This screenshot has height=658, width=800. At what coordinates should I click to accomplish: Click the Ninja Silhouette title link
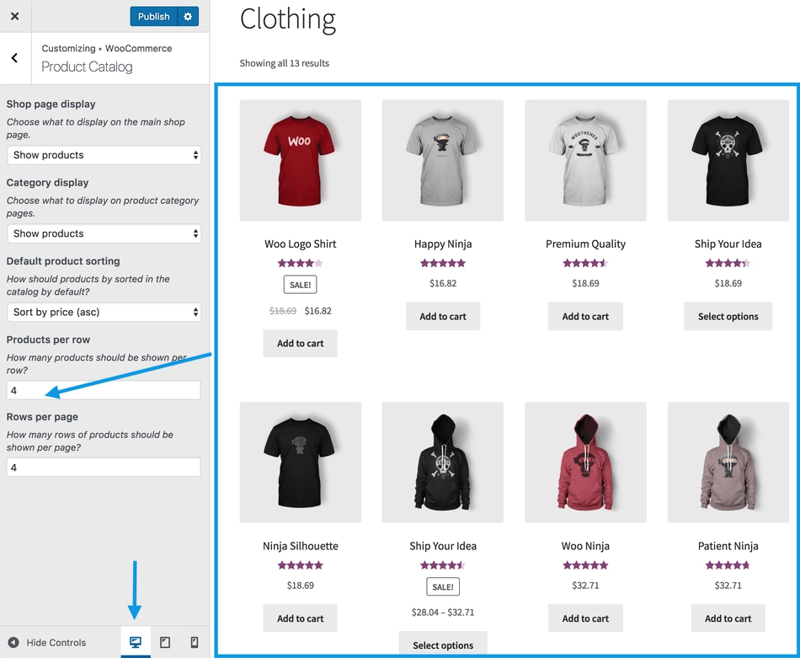300,546
